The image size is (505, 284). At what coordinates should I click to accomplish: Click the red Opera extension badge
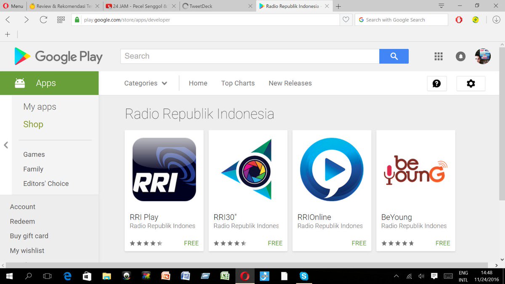pos(459,19)
